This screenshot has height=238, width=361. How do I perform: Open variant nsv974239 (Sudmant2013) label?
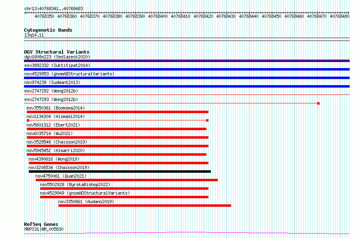52,82
